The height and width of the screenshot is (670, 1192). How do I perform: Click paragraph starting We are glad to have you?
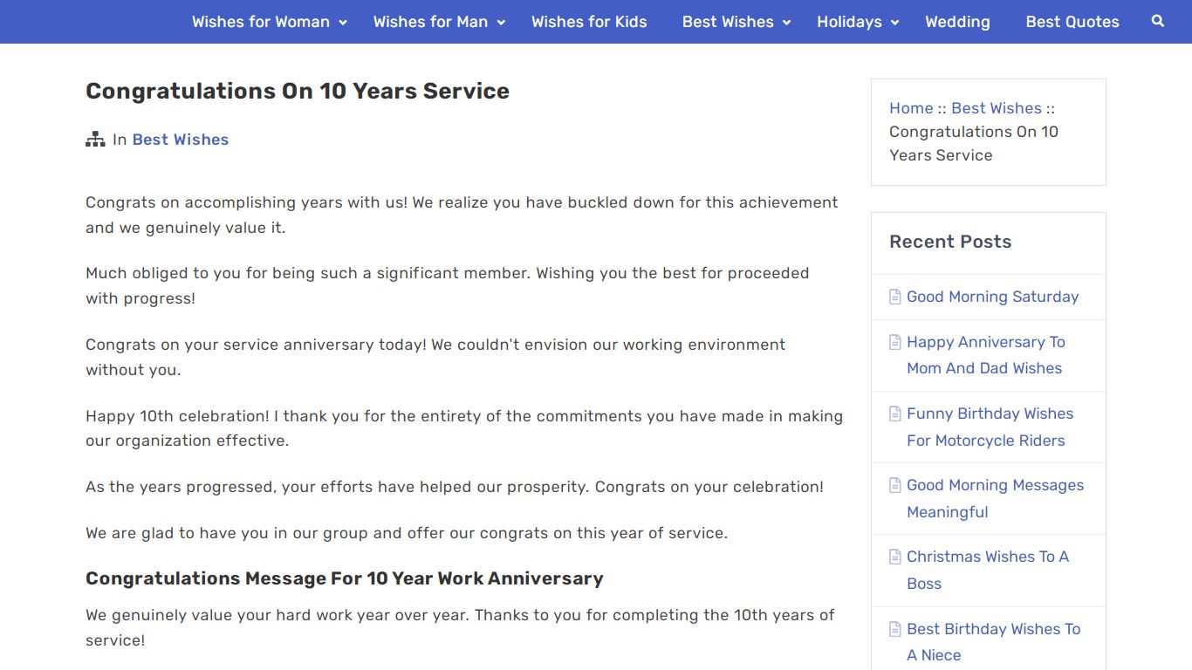pyautogui.click(x=407, y=533)
